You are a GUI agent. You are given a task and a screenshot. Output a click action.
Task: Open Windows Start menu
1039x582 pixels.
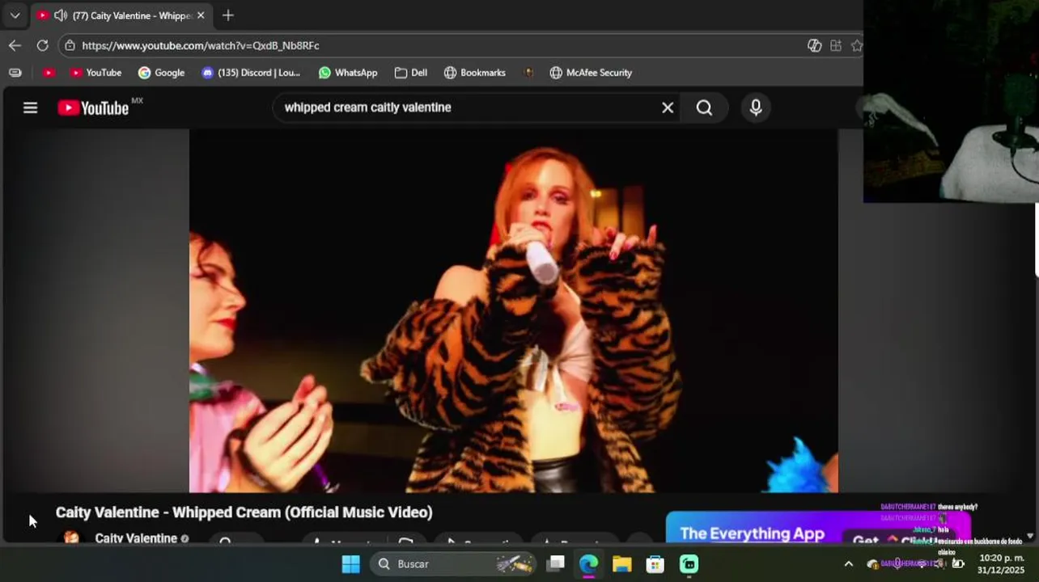350,563
